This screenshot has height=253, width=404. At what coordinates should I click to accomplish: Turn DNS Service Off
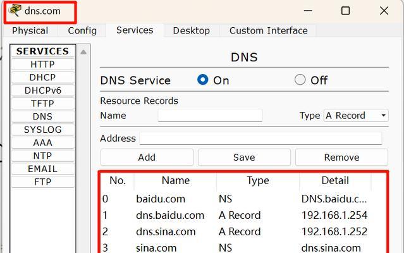click(300, 80)
